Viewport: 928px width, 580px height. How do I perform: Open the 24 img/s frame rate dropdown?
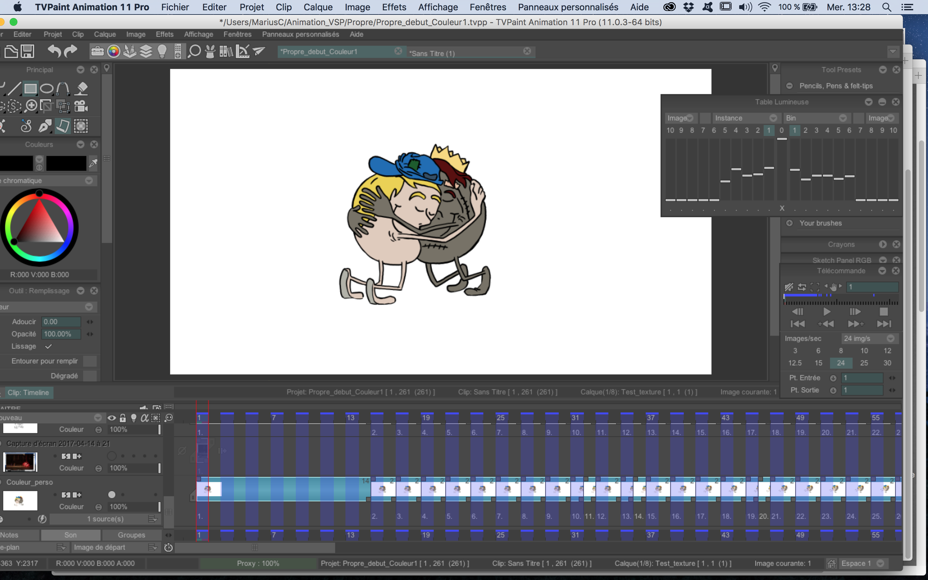870,338
